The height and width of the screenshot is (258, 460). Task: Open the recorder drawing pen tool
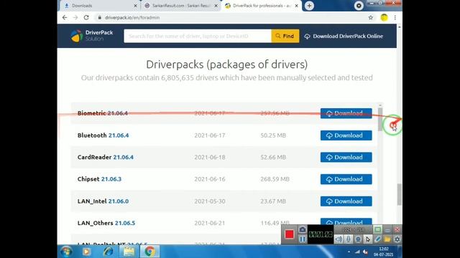377,239
